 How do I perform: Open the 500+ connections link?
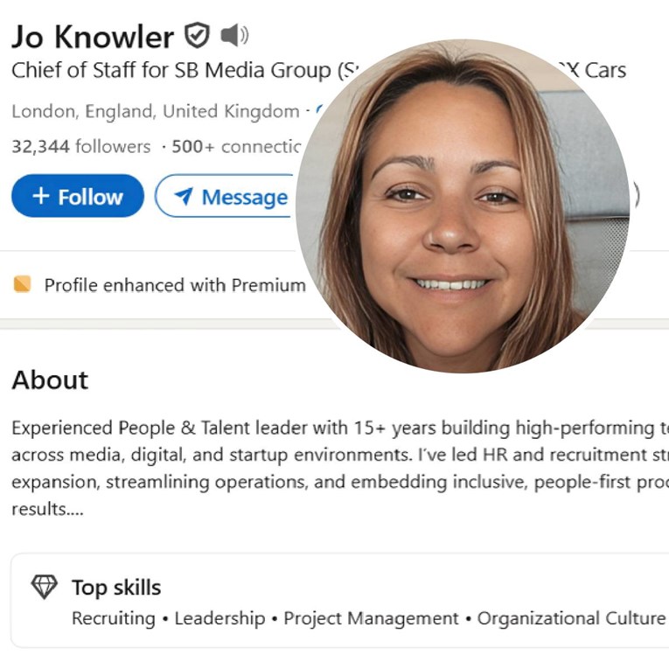pos(236,147)
